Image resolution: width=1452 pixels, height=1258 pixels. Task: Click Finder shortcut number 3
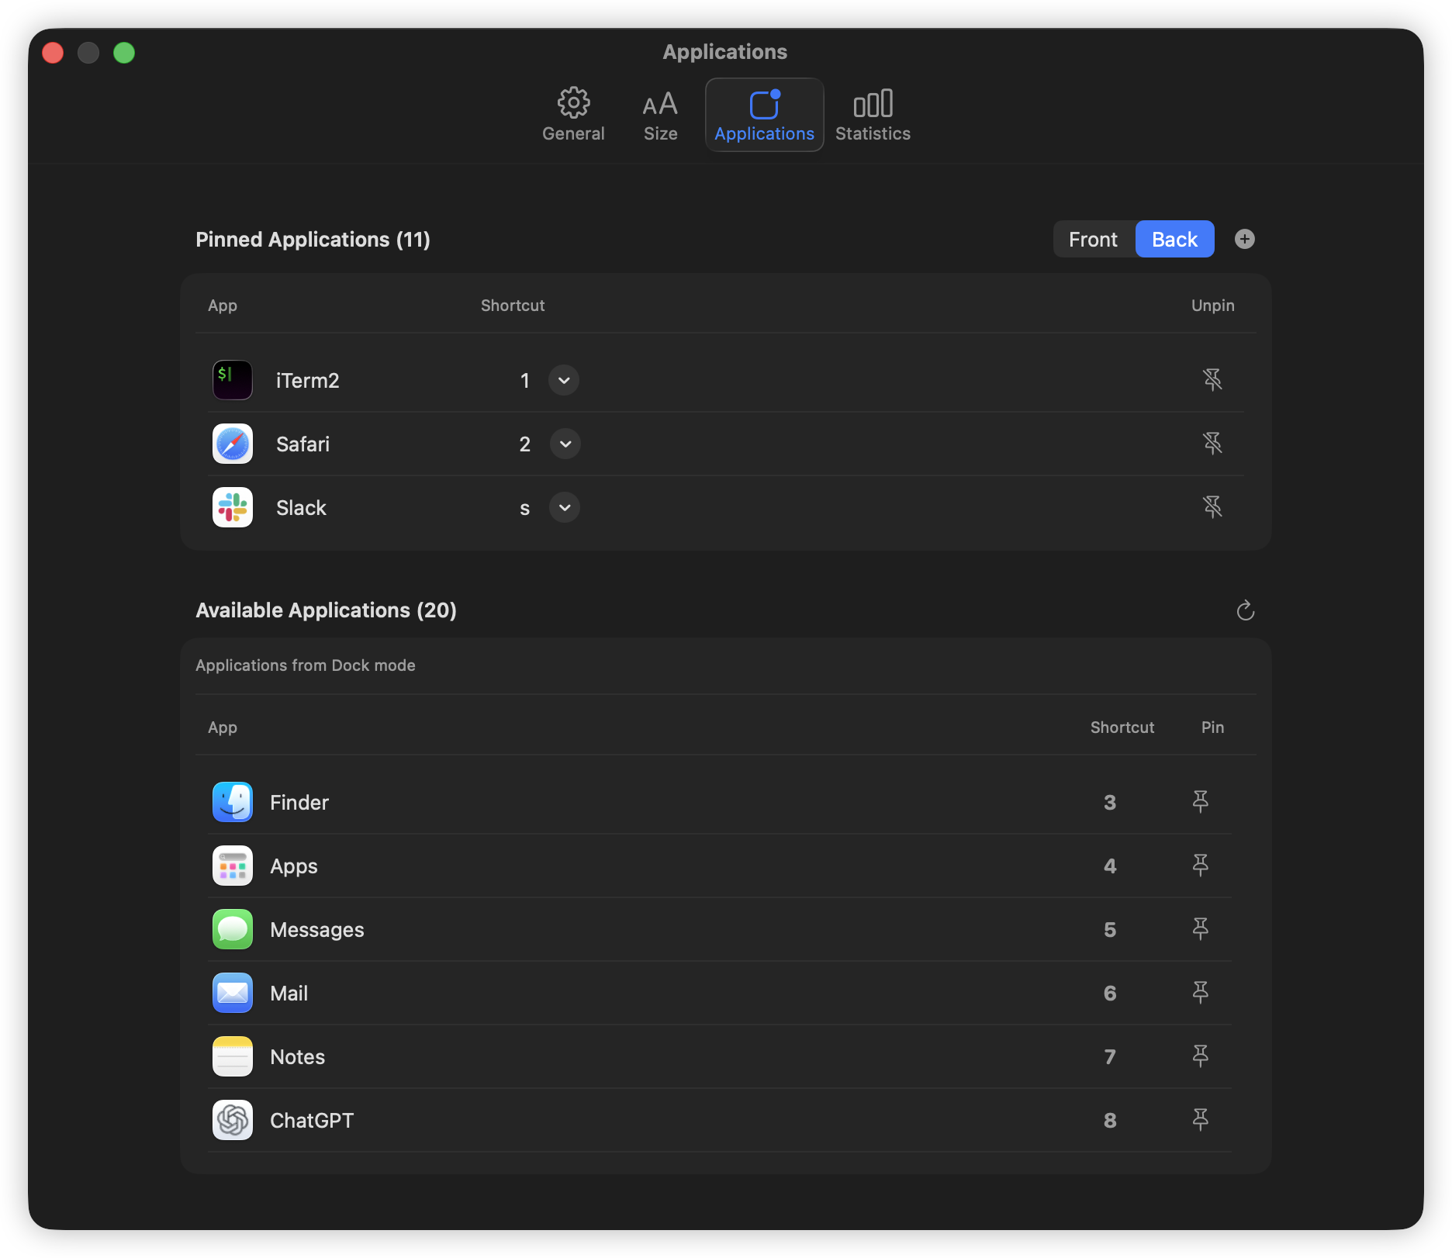click(1110, 802)
